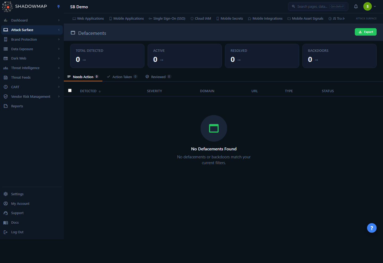The width and height of the screenshot is (383, 263).
Task: Click the Docs book icon
Action: pos(6,223)
